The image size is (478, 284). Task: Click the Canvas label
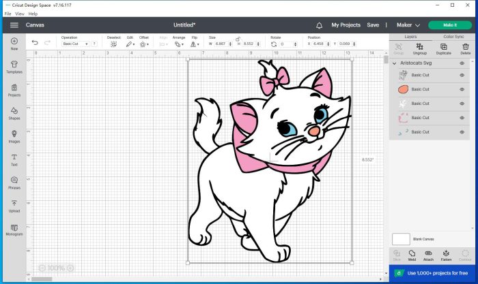(35, 25)
